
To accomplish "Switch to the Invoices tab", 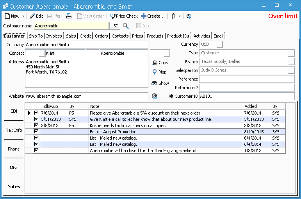I will 54,36.
